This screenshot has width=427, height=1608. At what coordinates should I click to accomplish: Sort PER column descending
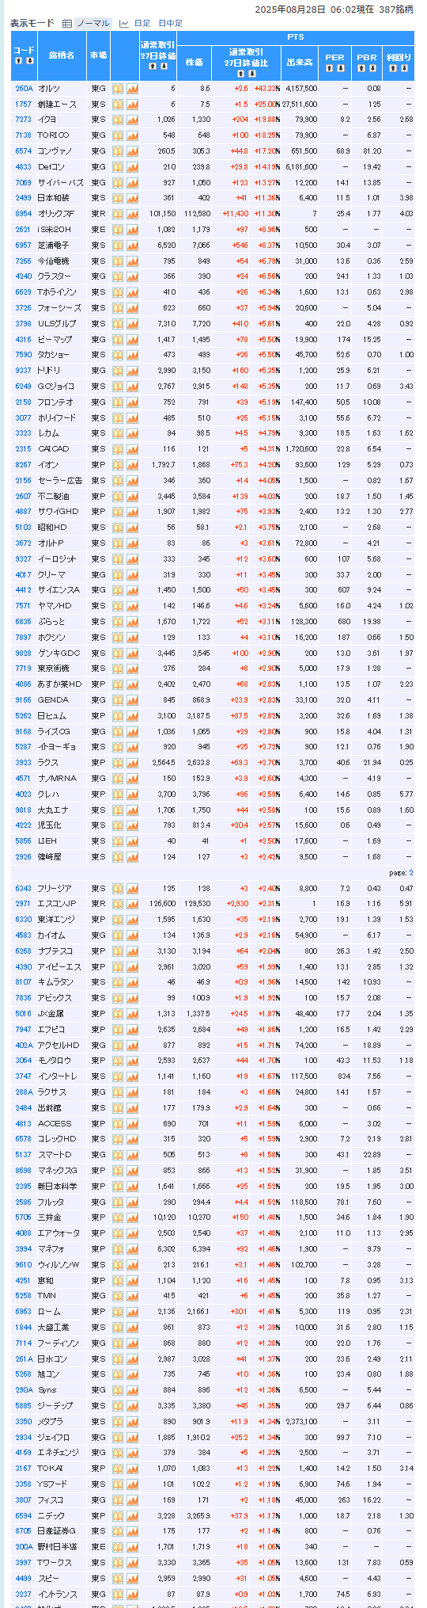(x=340, y=68)
